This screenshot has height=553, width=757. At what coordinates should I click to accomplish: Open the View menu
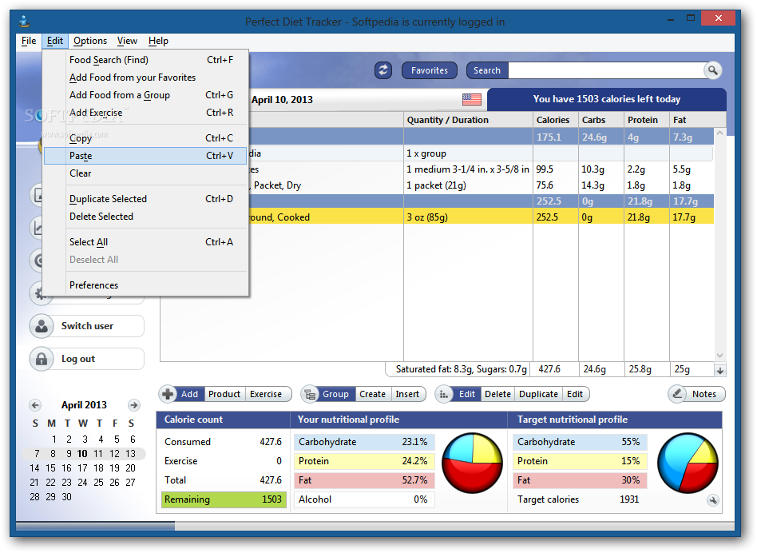tap(128, 41)
